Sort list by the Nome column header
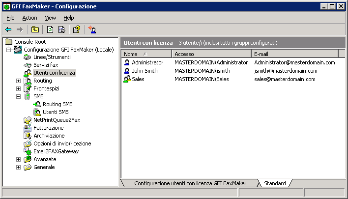The width and height of the screenshot is (348, 199). tap(146, 54)
